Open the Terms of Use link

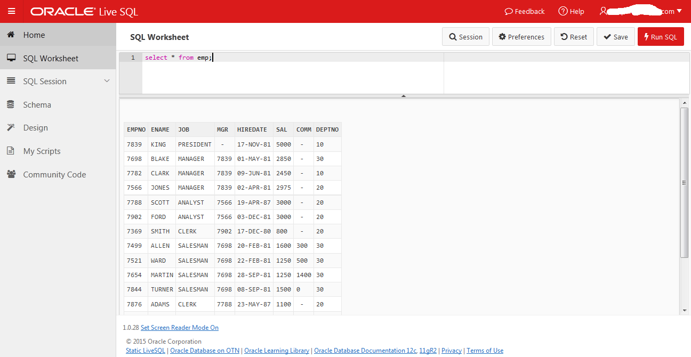[x=485, y=351]
